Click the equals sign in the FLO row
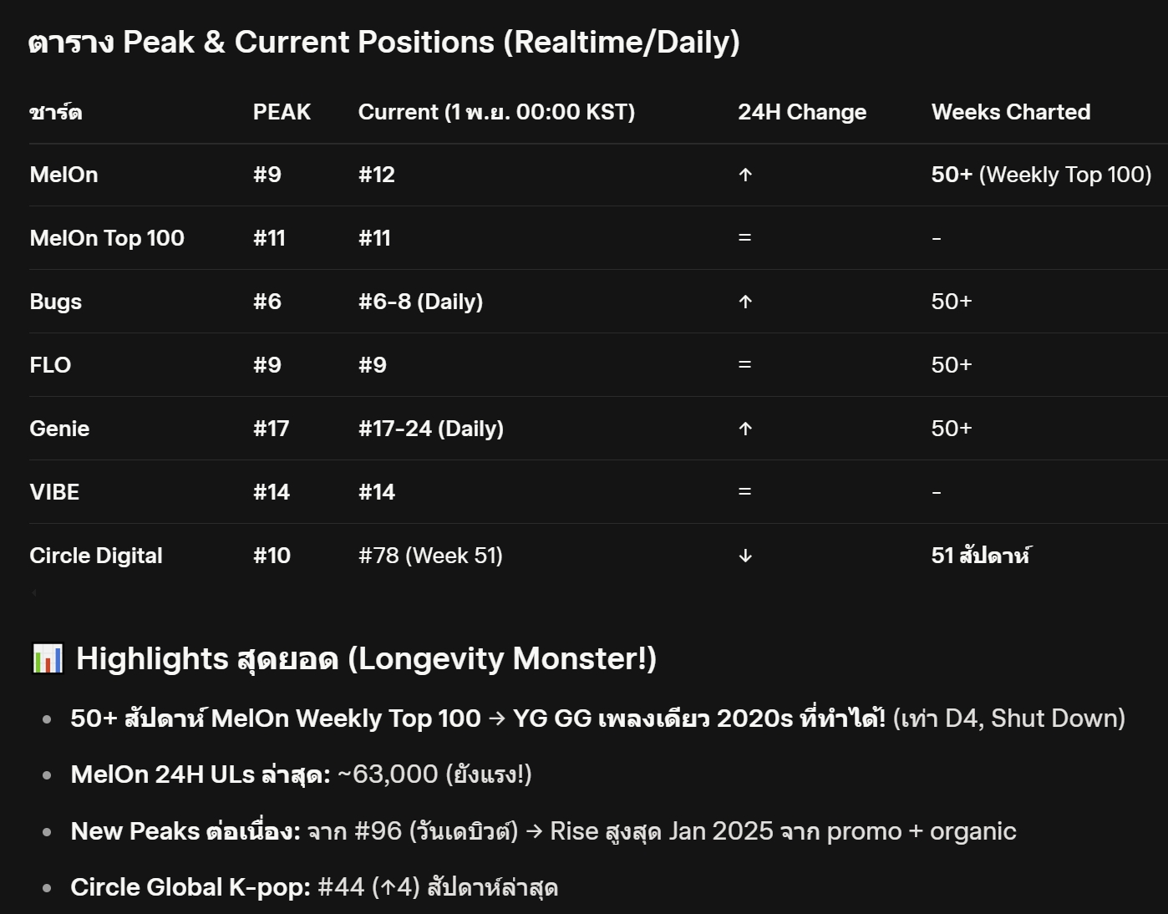This screenshot has height=914, width=1168. coord(744,365)
